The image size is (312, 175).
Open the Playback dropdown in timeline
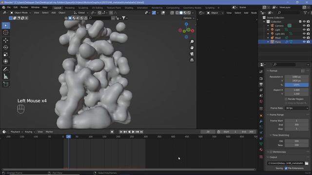17,132
